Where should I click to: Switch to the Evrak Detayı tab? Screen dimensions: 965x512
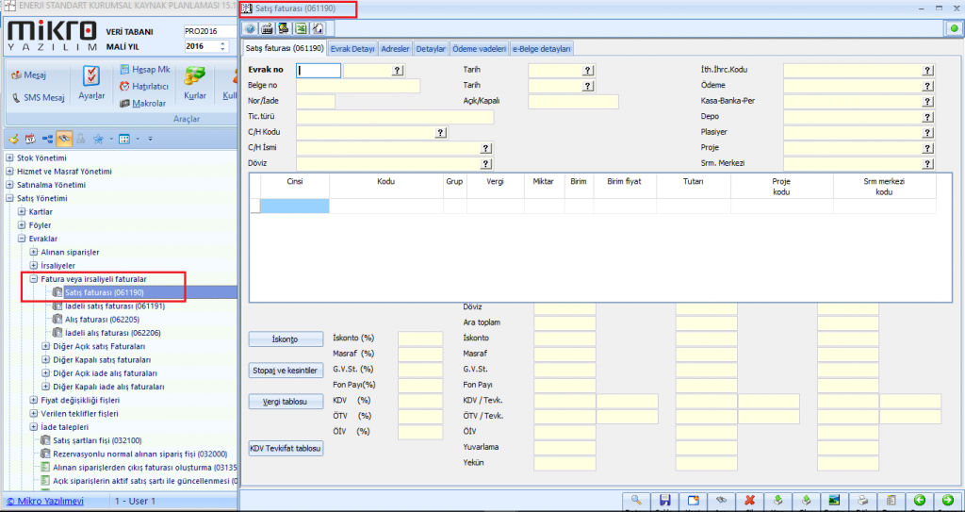(352, 47)
